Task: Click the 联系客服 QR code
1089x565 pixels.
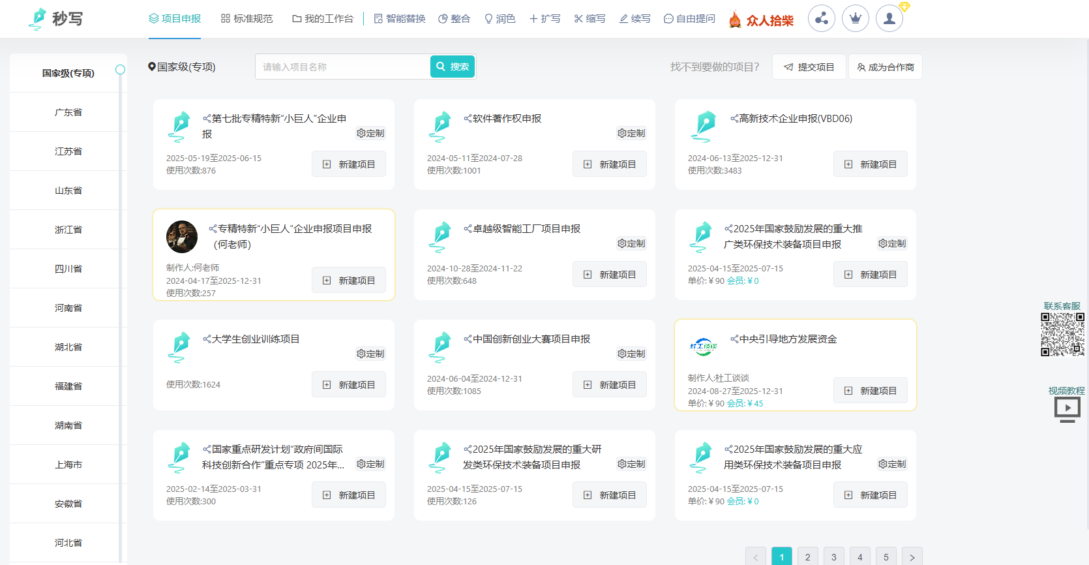Action: click(x=1062, y=334)
